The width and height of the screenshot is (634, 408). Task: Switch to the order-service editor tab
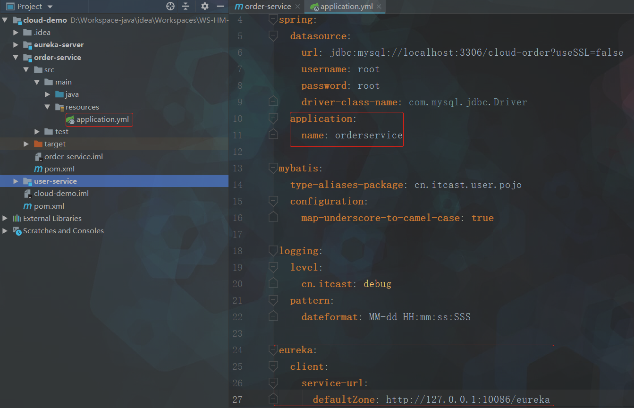pyautogui.click(x=268, y=7)
